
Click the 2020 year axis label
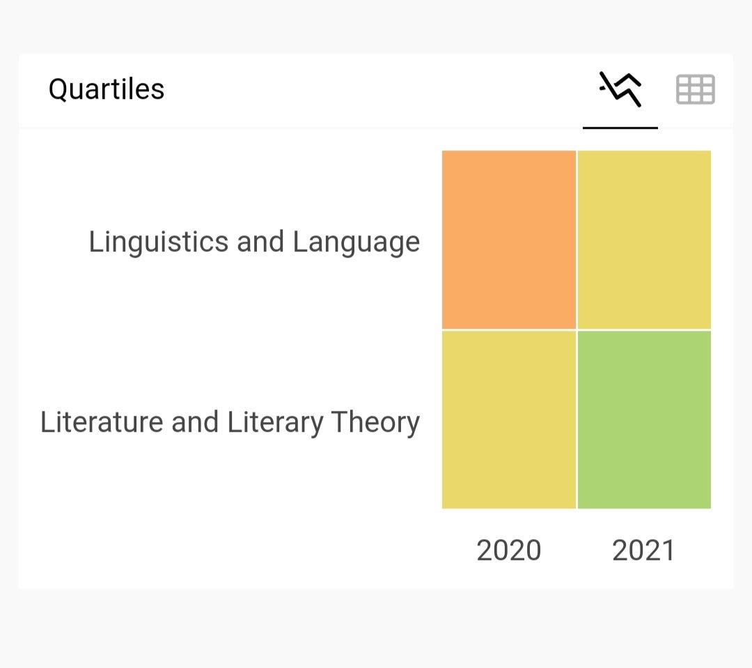509,550
